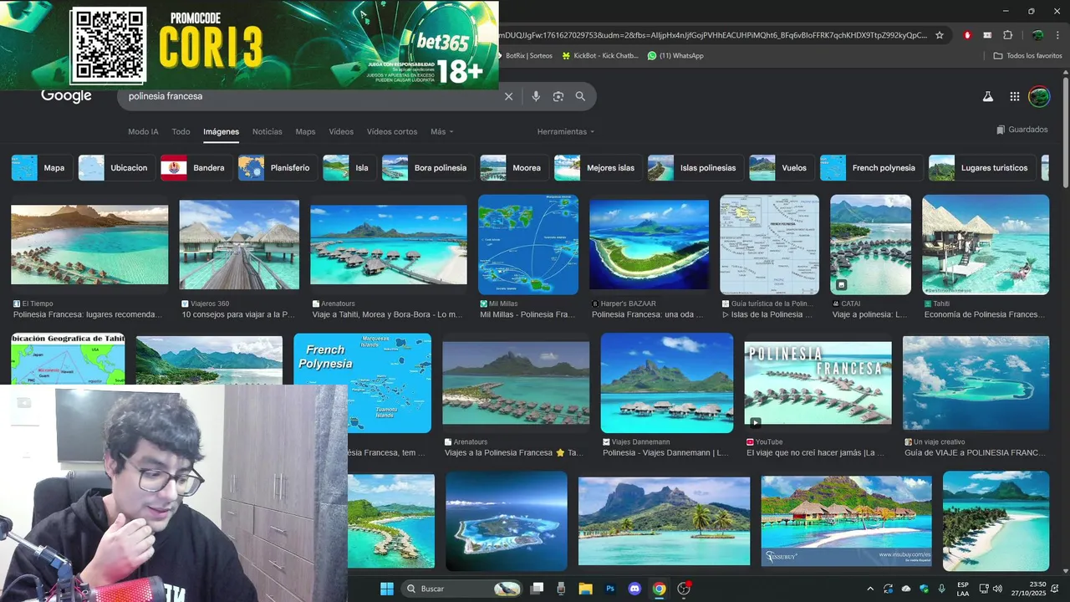Expand the Herramientas dropdown
The width and height of the screenshot is (1070, 602).
click(x=566, y=131)
